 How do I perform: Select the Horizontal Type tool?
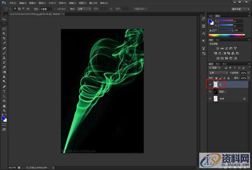click(4, 91)
